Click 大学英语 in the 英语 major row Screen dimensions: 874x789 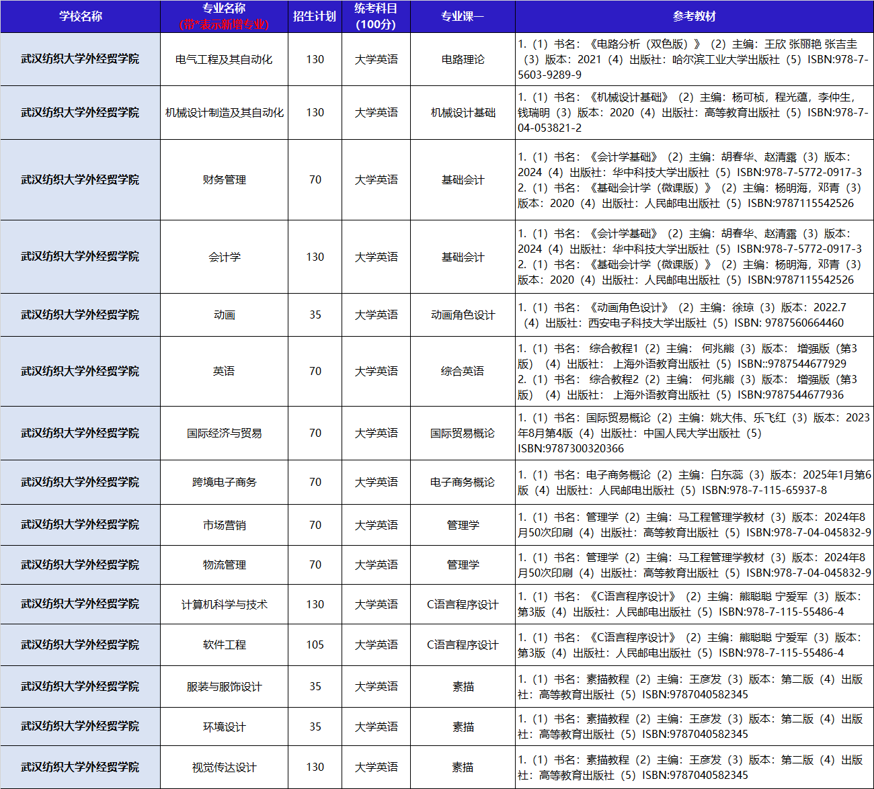click(376, 371)
